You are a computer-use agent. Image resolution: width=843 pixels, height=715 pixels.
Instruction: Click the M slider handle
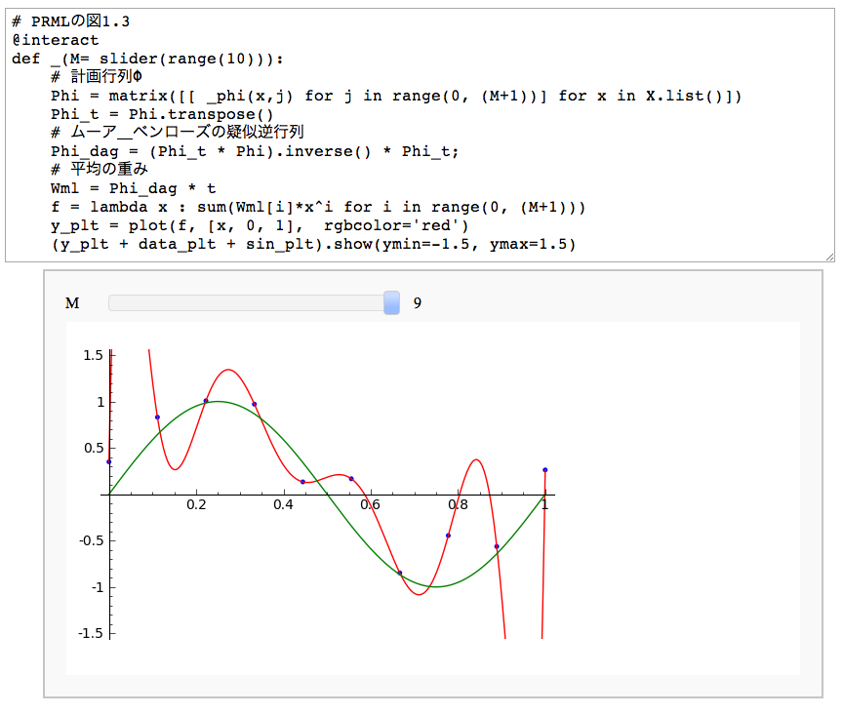tap(391, 303)
